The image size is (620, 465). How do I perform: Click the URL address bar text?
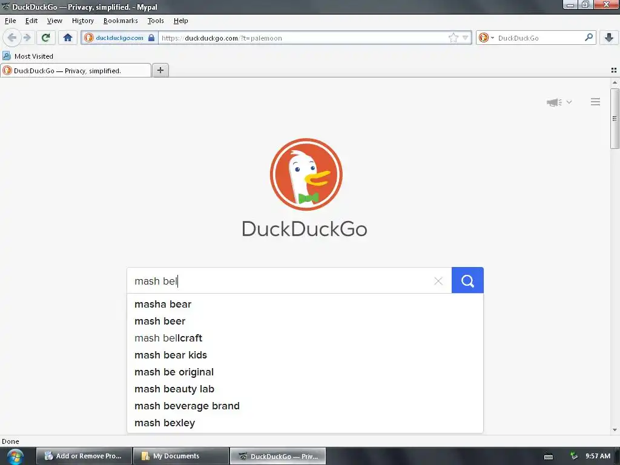pyautogui.click(x=222, y=38)
